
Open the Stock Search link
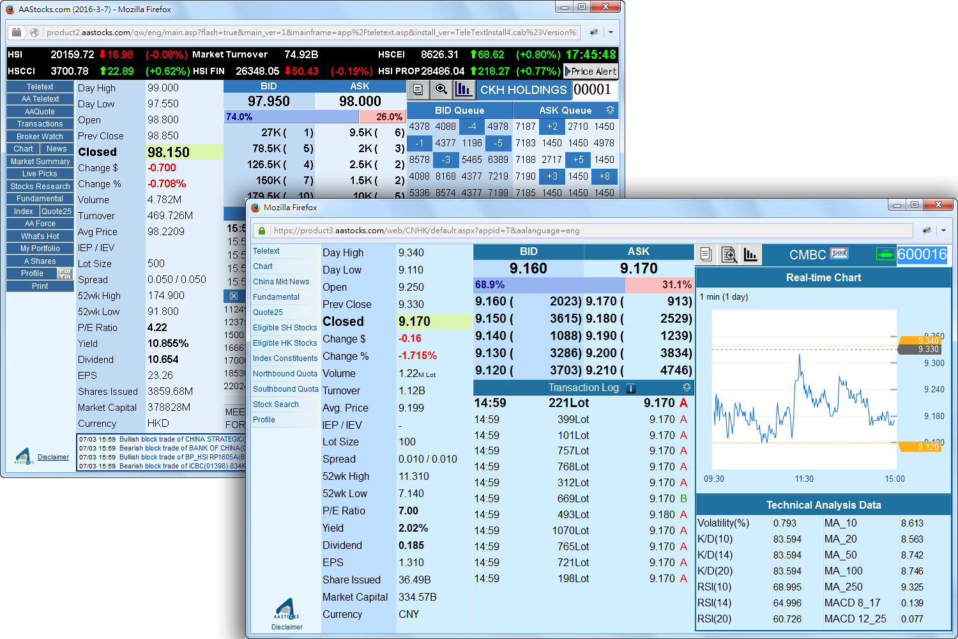(276, 404)
